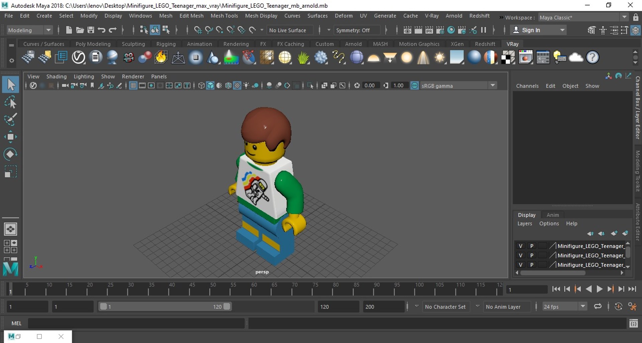This screenshot has height=343, width=642.
Task: Open the Sign In dropdown arrow
Action: pos(562,30)
